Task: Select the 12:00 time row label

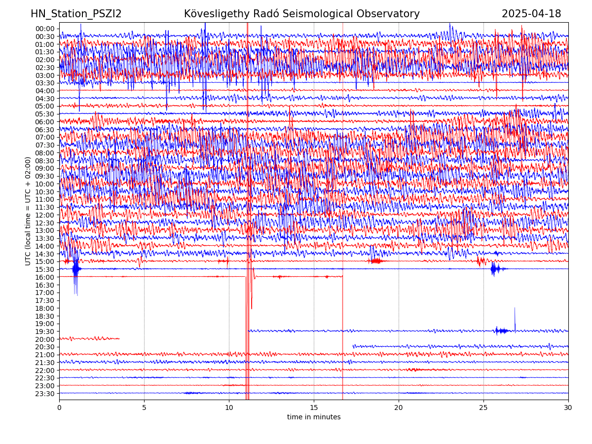Action: click(44, 215)
